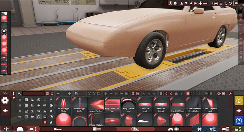The width and height of the screenshot is (244, 132).
Task: Click the trash delete fixture icon
Action: point(161,93)
